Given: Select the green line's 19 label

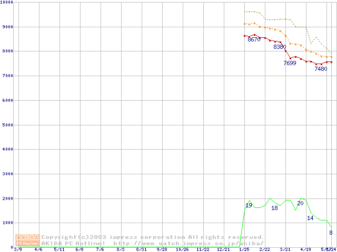Looking at the screenshot, I should point(249,205).
